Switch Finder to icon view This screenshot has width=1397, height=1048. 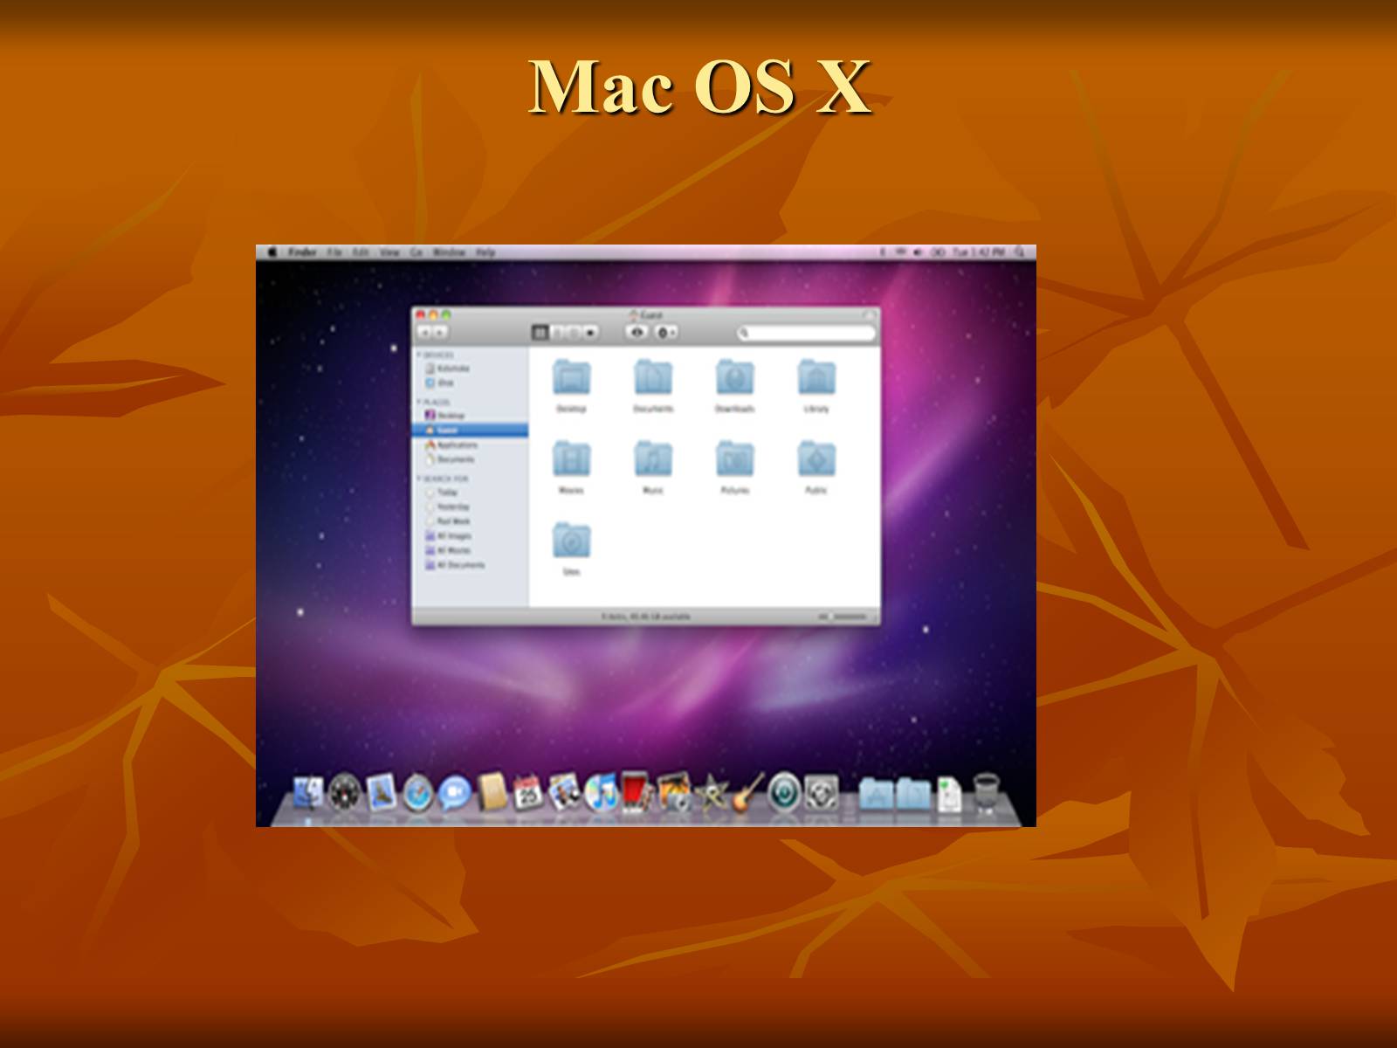(x=540, y=333)
